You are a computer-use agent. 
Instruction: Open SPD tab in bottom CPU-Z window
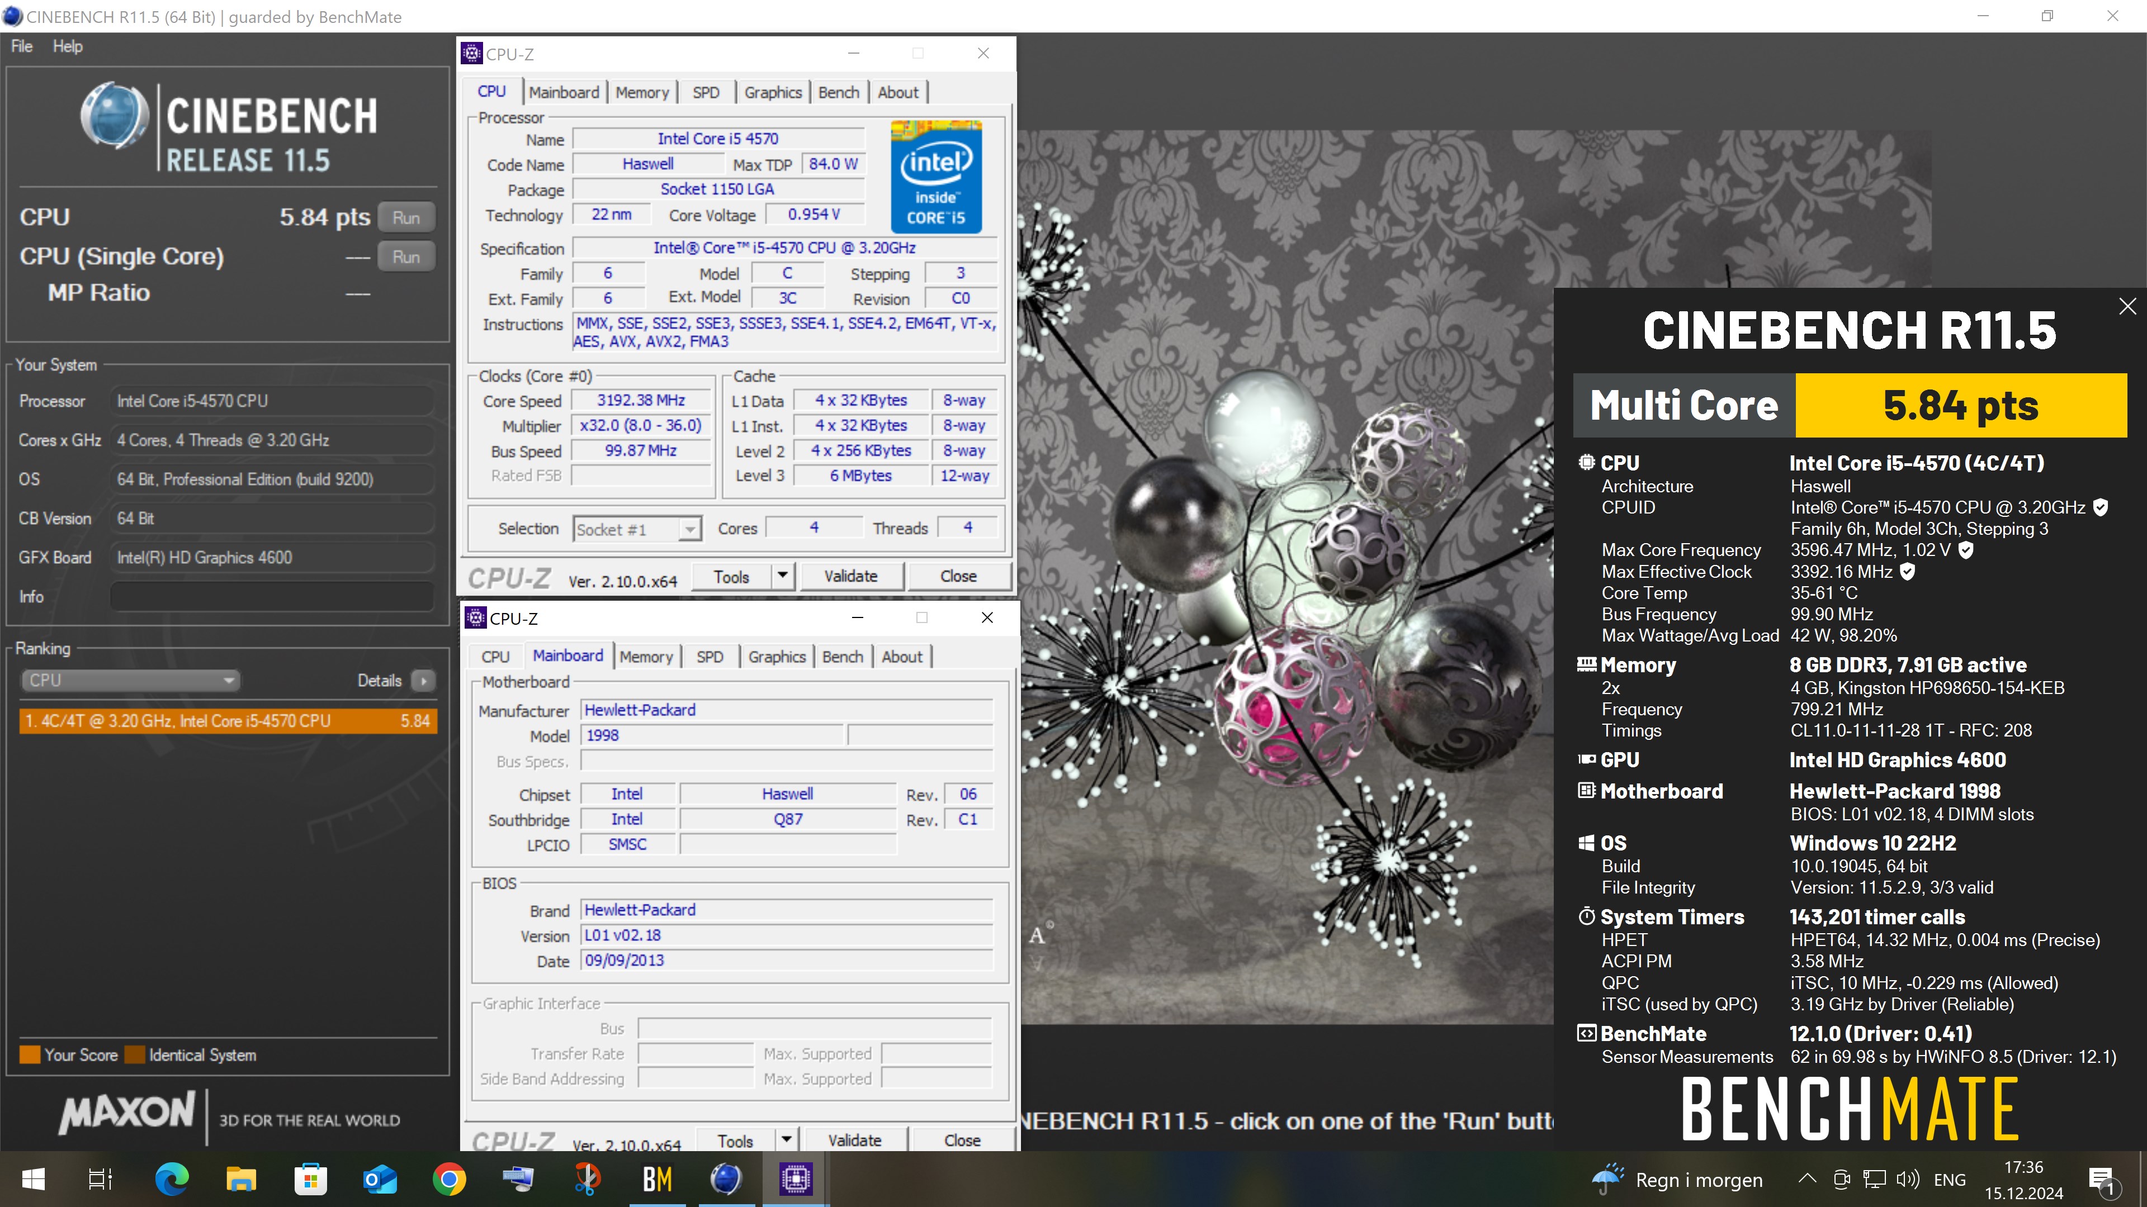(x=710, y=657)
